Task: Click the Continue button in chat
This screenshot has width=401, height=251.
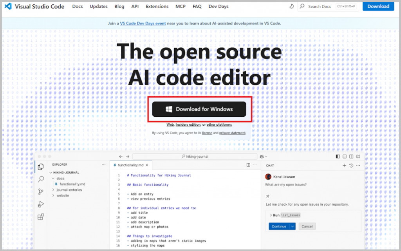Action: 279,226
